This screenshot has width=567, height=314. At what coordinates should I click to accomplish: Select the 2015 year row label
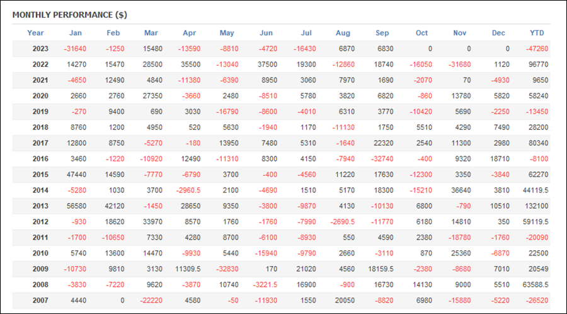point(40,175)
